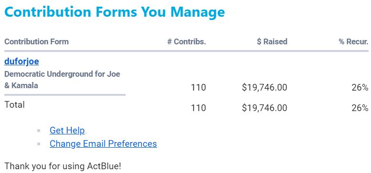The width and height of the screenshot is (371, 173).
Task: Click the bullet beside Get Help
Action: [x=39, y=131]
